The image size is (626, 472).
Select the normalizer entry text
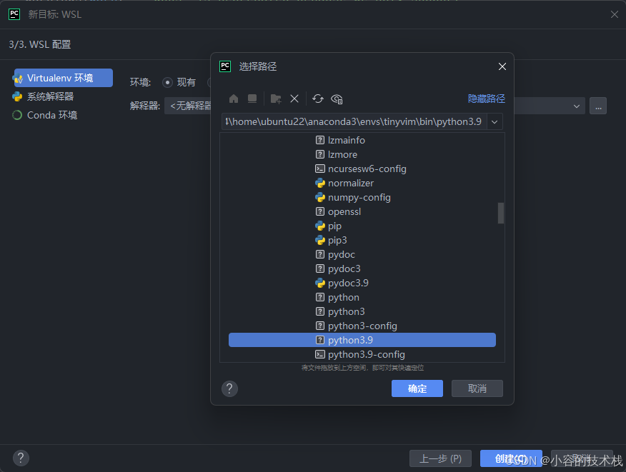(351, 183)
